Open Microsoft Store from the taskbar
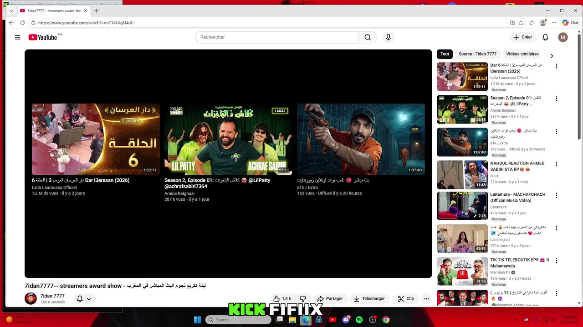This screenshot has width=583, height=327. click(319, 320)
